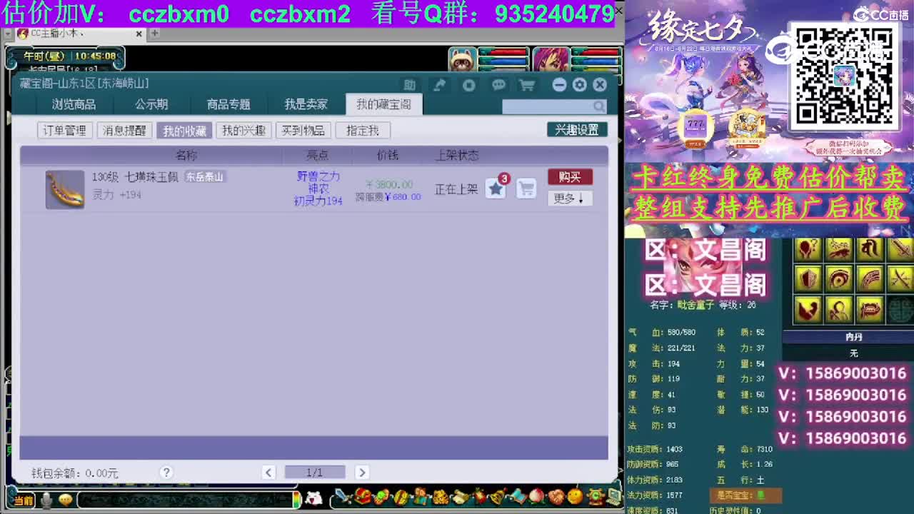Click the scroll icon in bottom toolbar
Screen dimensions: 914x514
(459, 496)
